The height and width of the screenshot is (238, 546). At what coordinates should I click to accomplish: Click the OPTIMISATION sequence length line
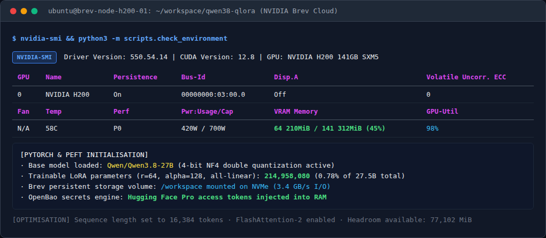pos(242,220)
